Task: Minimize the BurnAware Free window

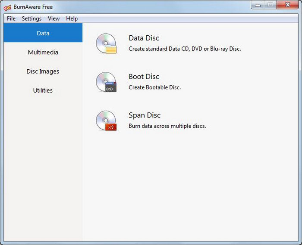Action: click(258, 5)
